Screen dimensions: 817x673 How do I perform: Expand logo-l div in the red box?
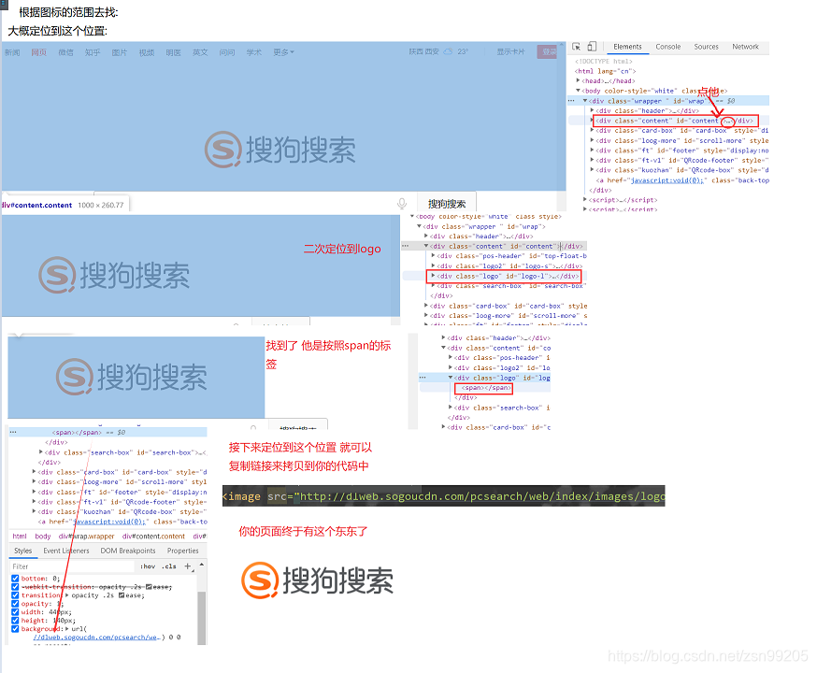click(x=433, y=276)
